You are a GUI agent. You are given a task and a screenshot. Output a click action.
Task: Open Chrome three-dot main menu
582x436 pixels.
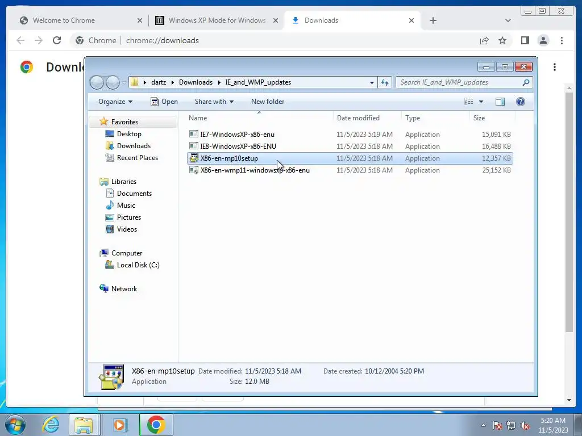(x=562, y=40)
